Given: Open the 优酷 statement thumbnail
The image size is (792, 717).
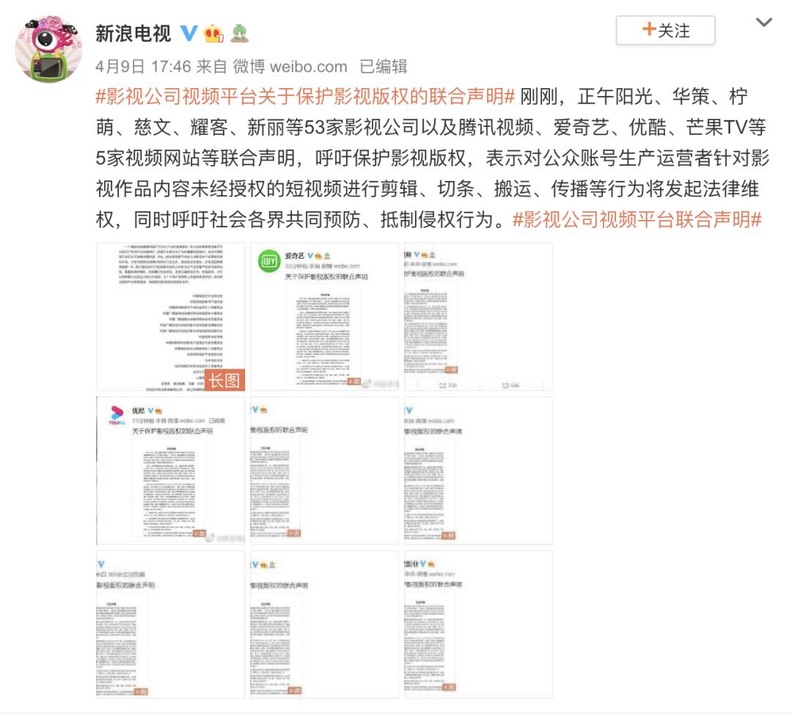Looking at the screenshot, I should click(x=171, y=471).
